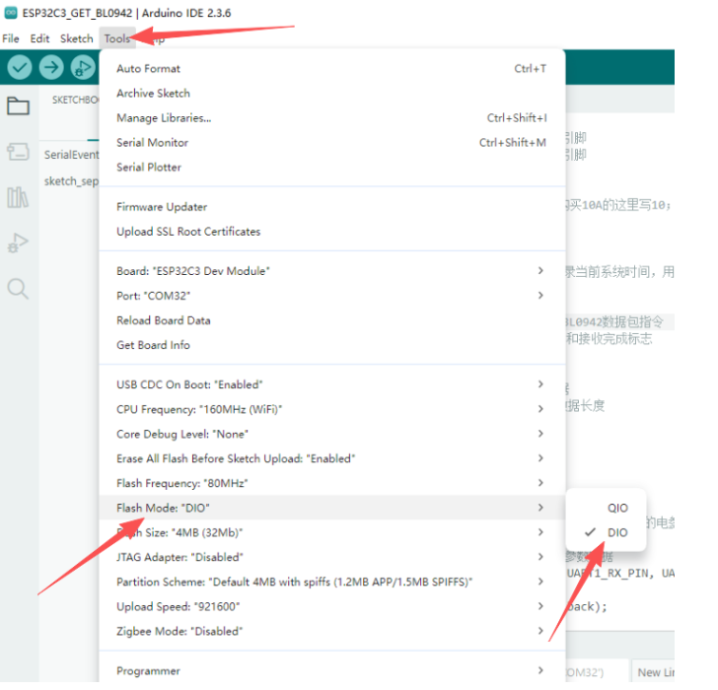Open the Edit menu
718x690 pixels.
click(x=39, y=38)
